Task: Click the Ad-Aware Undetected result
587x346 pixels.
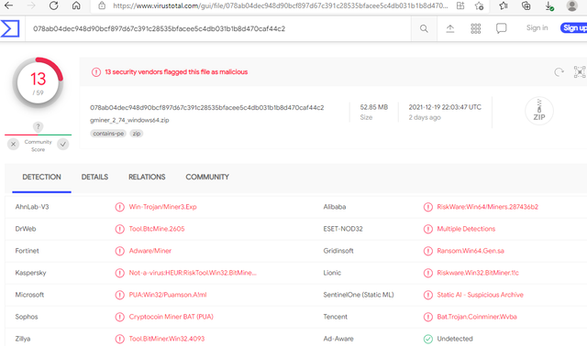Action: (455, 339)
